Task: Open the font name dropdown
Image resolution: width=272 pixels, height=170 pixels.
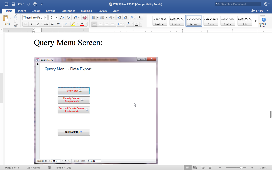Action: 46,18
